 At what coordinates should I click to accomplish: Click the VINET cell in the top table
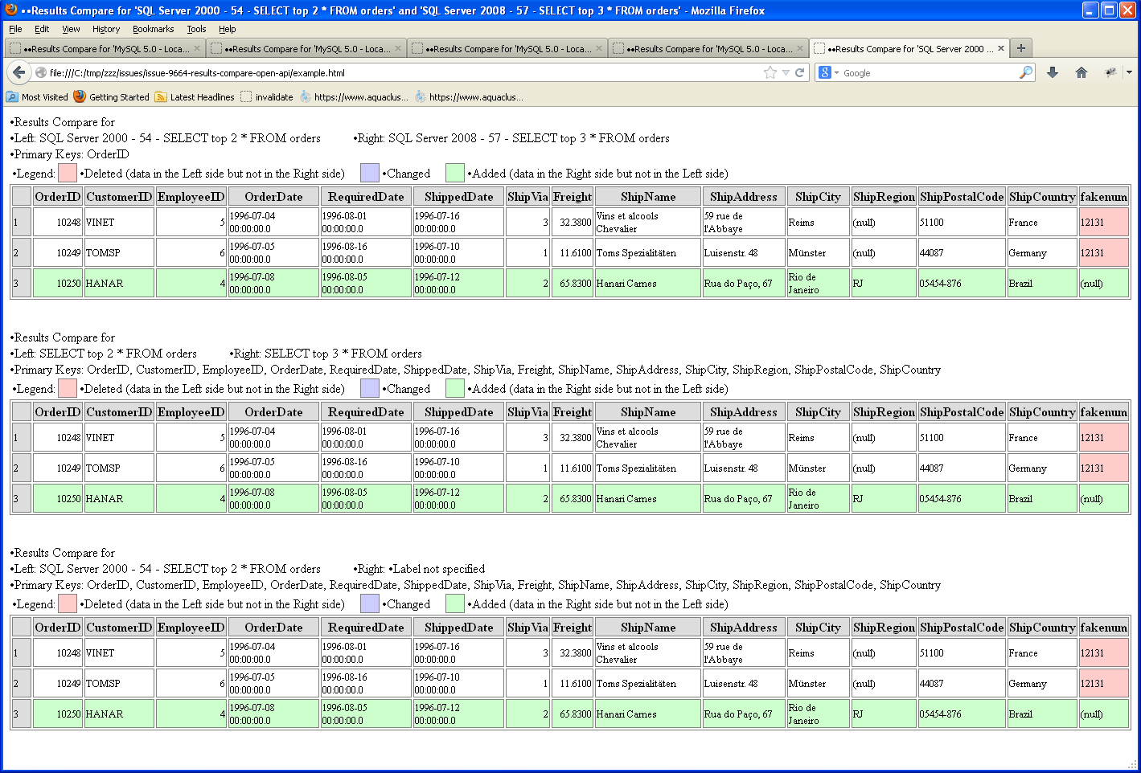pos(119,223)
